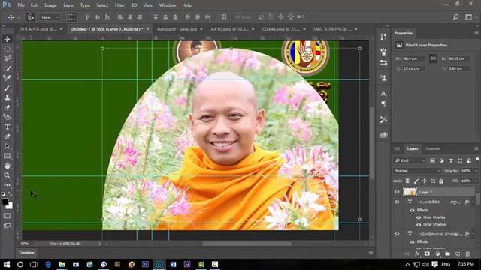Select the Paint Bucket tool
Image resolution: width=481 pixels, height=270 pixels.
click(x=7, y=117)
